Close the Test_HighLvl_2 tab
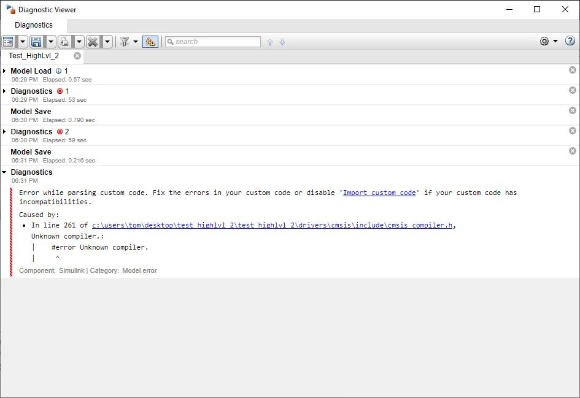 (77, 56)
